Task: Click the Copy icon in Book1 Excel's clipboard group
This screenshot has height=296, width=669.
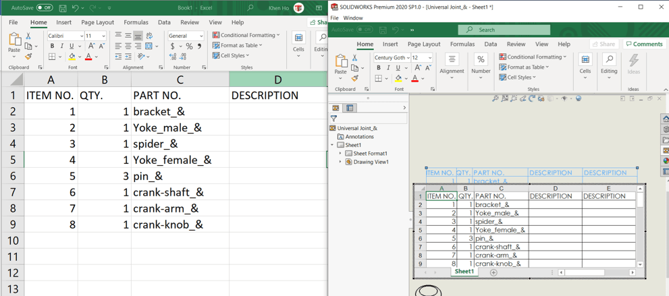Action: [28, 46]
